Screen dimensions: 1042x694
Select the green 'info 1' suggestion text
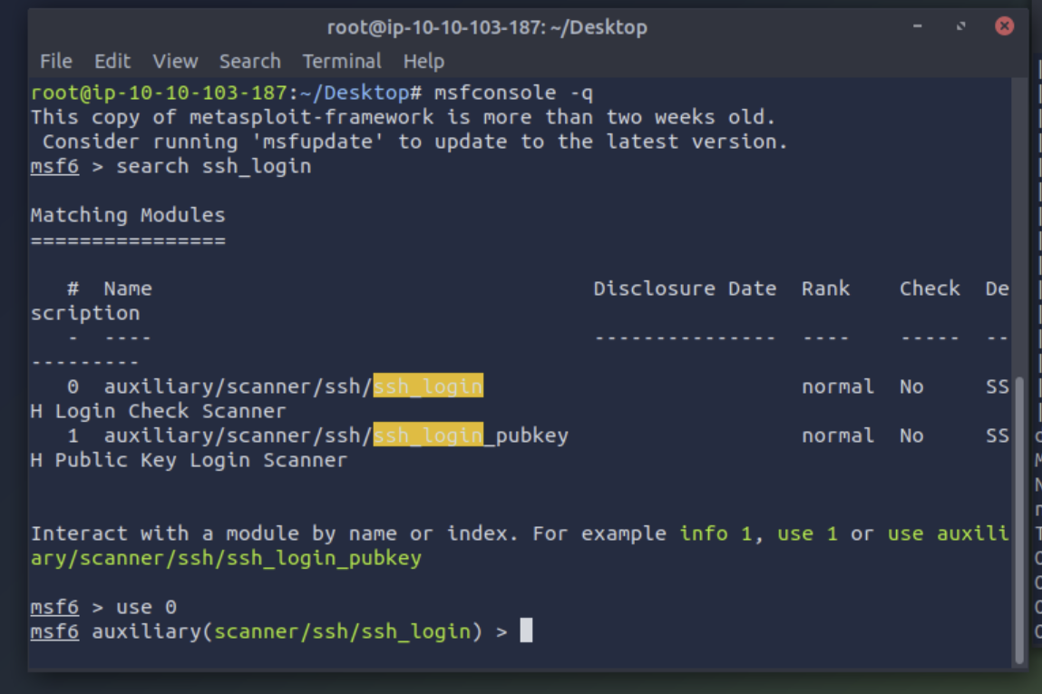716,533
